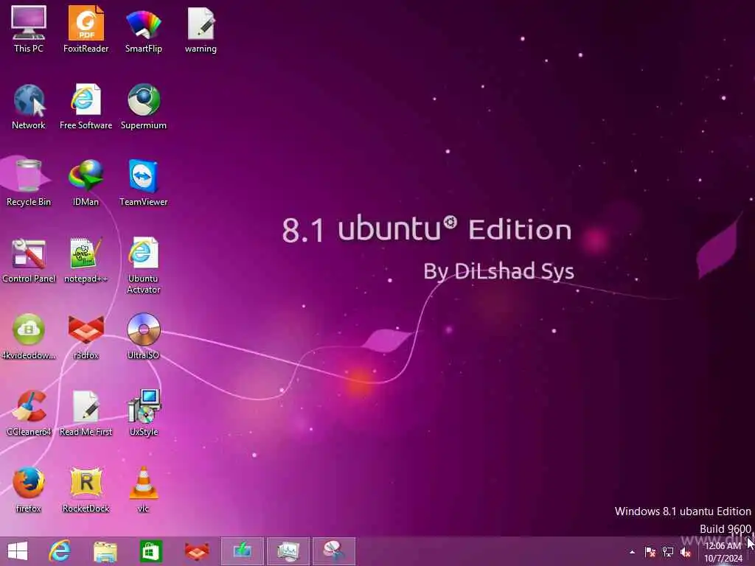Select the UxStyle installer icon
Screen dimensions: 755x566
144,413
